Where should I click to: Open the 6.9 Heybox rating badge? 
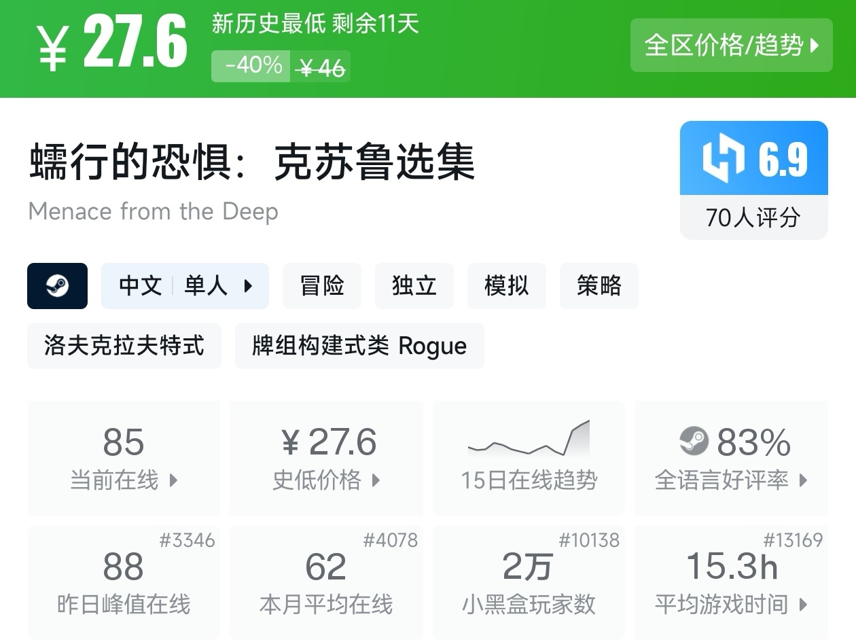click(754, 158)
